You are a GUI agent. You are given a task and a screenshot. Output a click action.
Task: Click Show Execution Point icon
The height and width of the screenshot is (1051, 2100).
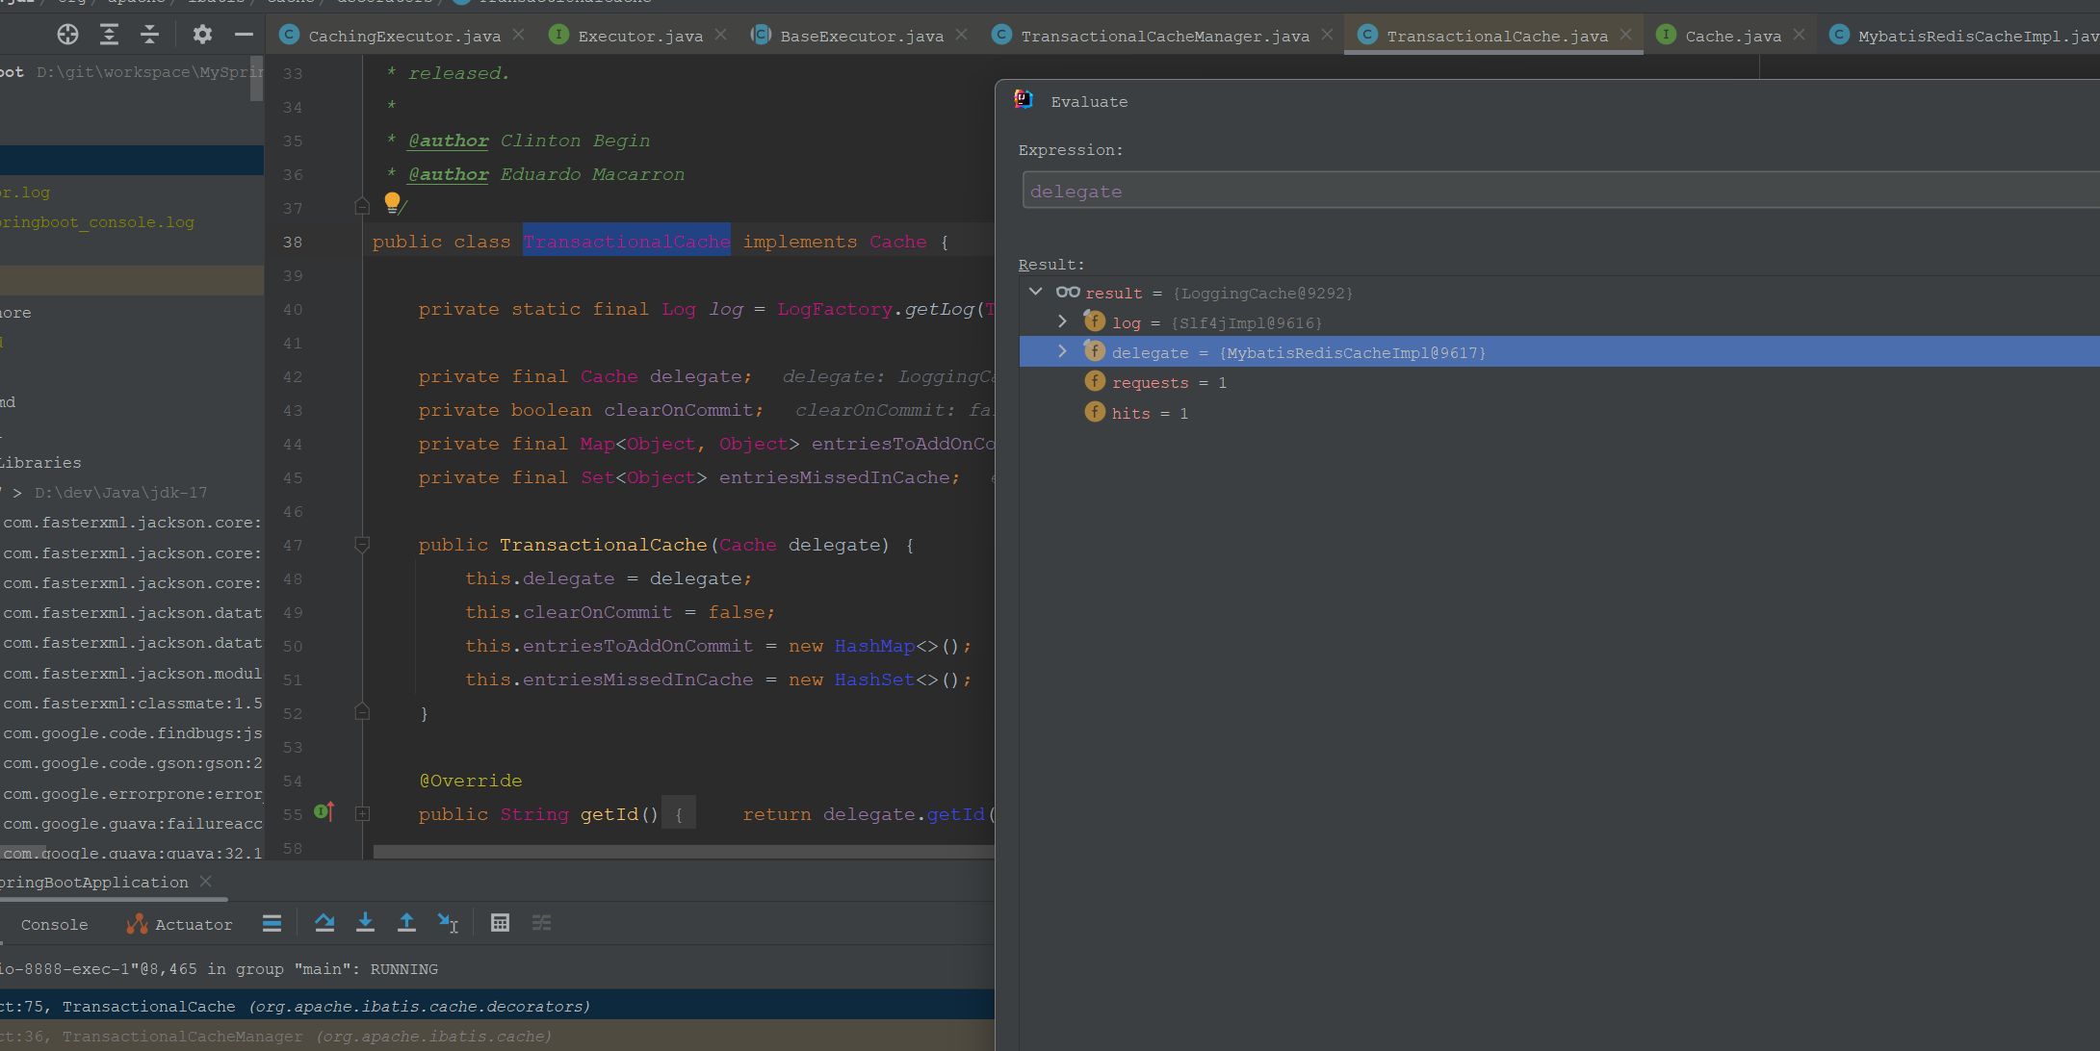point(272,923)
